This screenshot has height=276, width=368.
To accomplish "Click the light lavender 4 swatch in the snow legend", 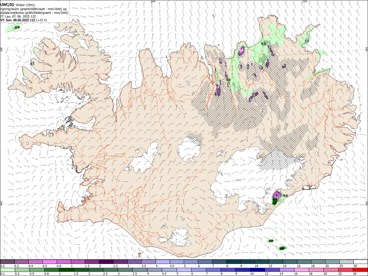I will (x=163, y=262).
